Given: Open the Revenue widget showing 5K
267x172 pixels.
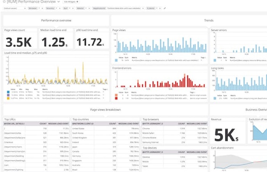Looking at the screenshot, I should (228, 131).
